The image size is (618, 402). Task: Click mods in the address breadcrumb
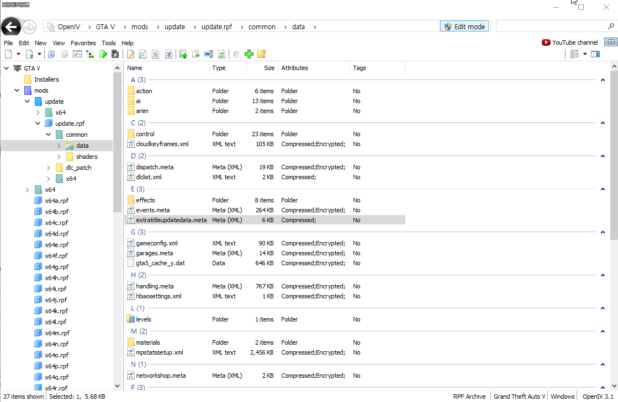point(140,27)
